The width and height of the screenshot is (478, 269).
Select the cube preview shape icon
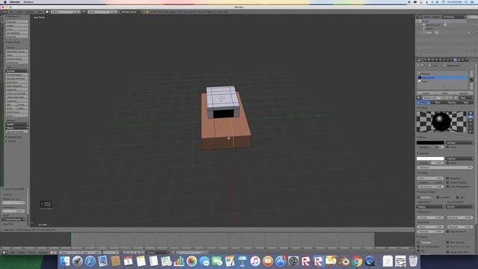tap(471, 121)
